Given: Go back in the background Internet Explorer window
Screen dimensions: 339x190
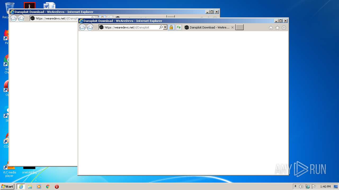Looking at the screenshot, I should (x=14, y=18).
